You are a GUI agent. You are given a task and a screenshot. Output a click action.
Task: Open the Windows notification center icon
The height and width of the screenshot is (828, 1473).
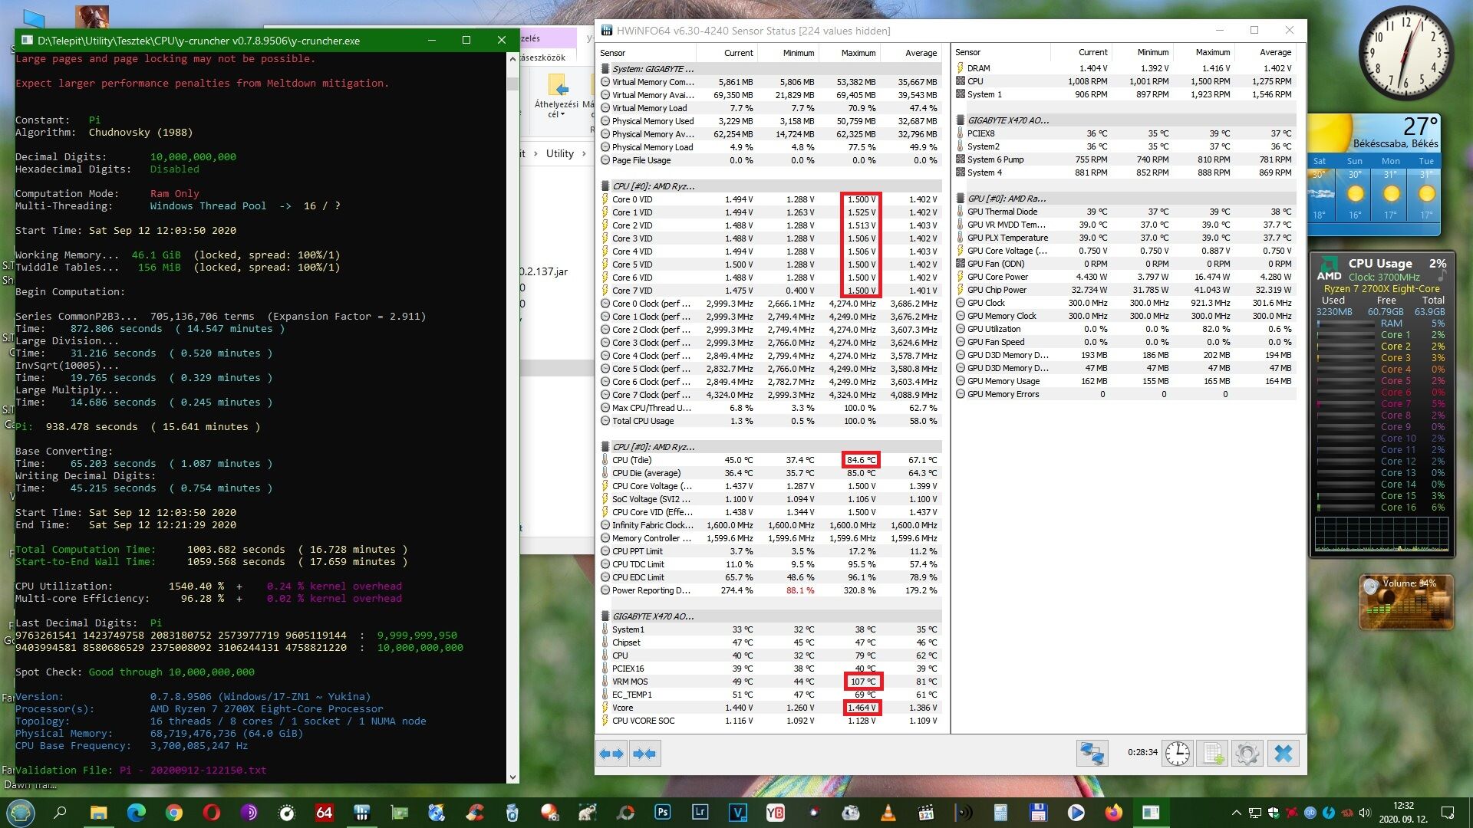coord(1448,813)
